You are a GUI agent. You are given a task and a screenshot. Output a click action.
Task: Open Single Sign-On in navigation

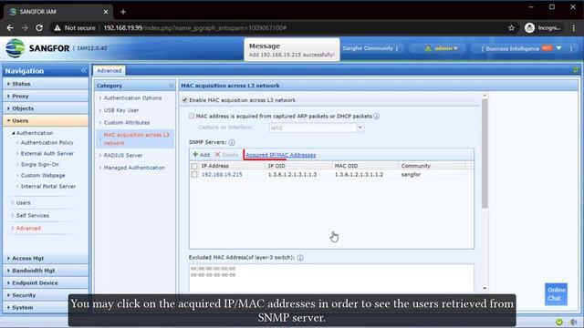click(x=39, y=164)
